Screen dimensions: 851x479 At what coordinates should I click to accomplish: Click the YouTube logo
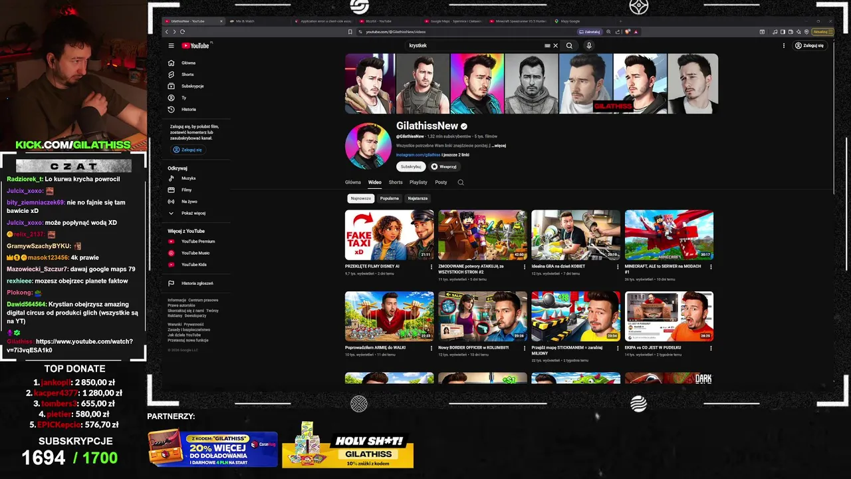[x=195, y=46]
